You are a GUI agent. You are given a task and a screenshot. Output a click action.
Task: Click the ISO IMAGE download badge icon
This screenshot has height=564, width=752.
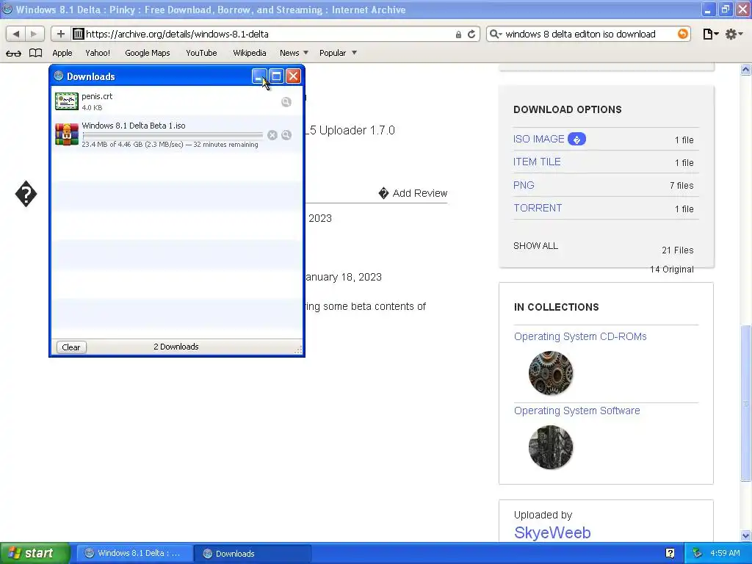[576, 139]
